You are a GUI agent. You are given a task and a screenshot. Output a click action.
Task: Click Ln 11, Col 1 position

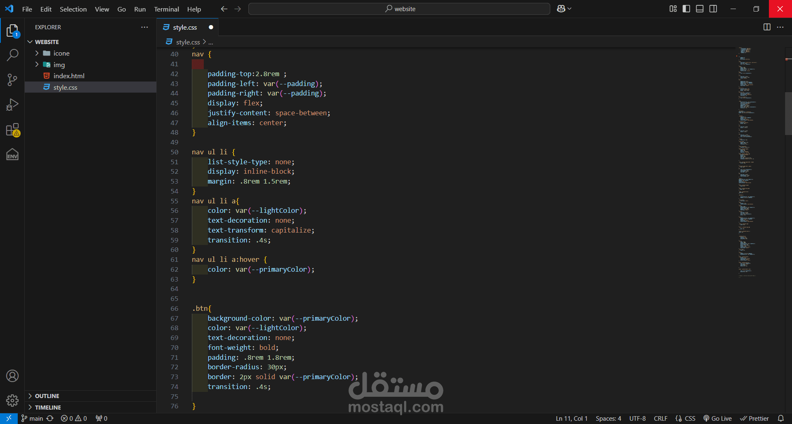[571, 418]
